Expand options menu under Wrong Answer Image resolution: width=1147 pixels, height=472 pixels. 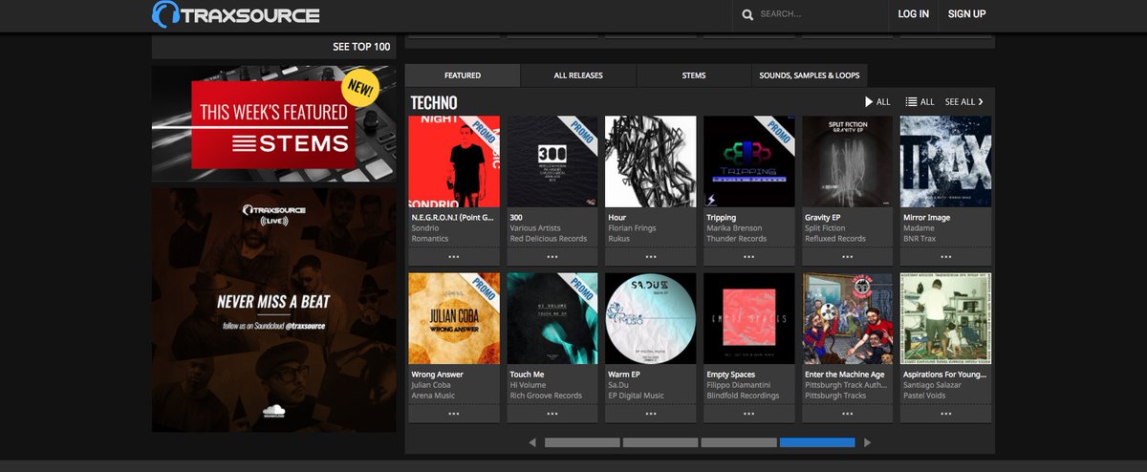pos(454,414)
